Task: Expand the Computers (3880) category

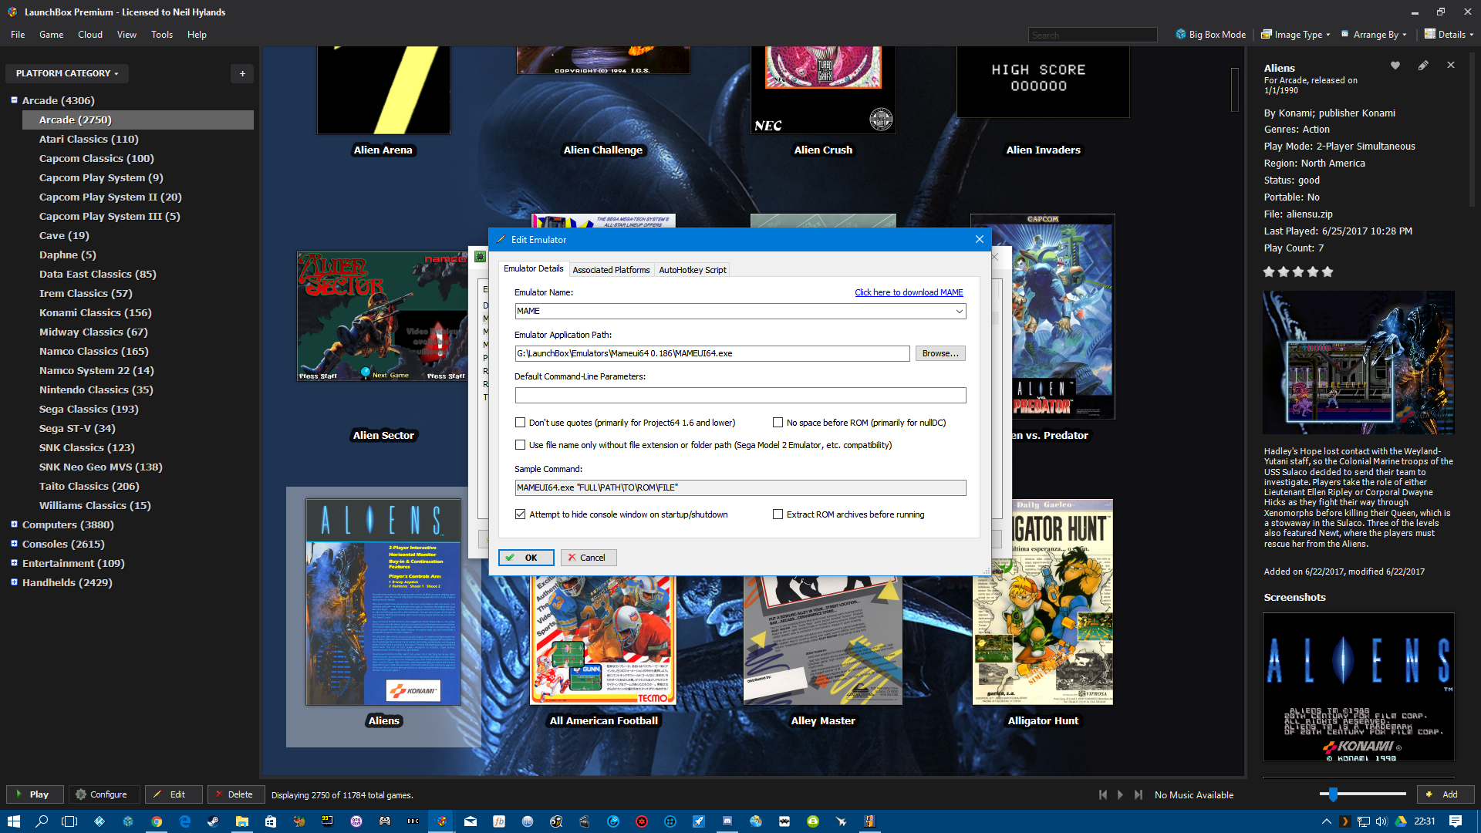Action: tap(14, 524)
